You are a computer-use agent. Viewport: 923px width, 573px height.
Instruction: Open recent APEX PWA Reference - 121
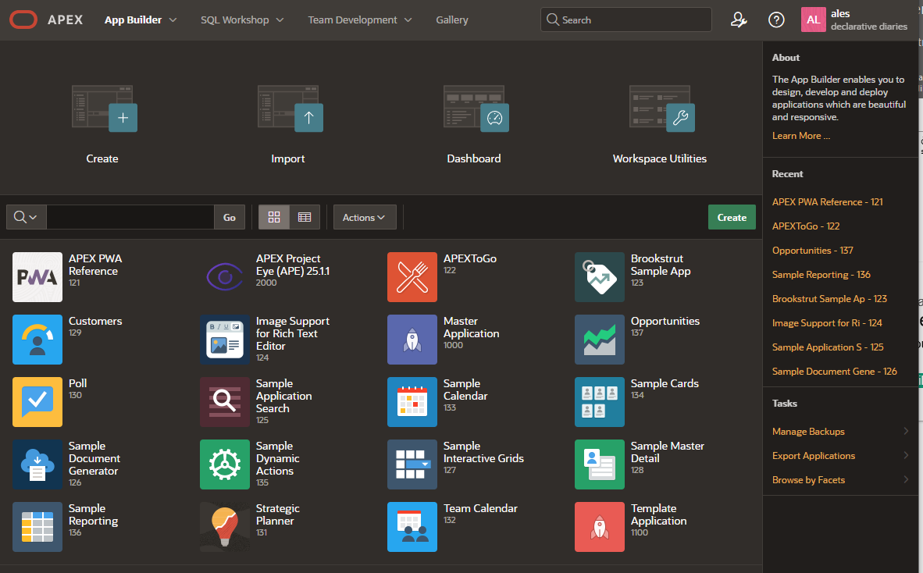coord(827,201)
